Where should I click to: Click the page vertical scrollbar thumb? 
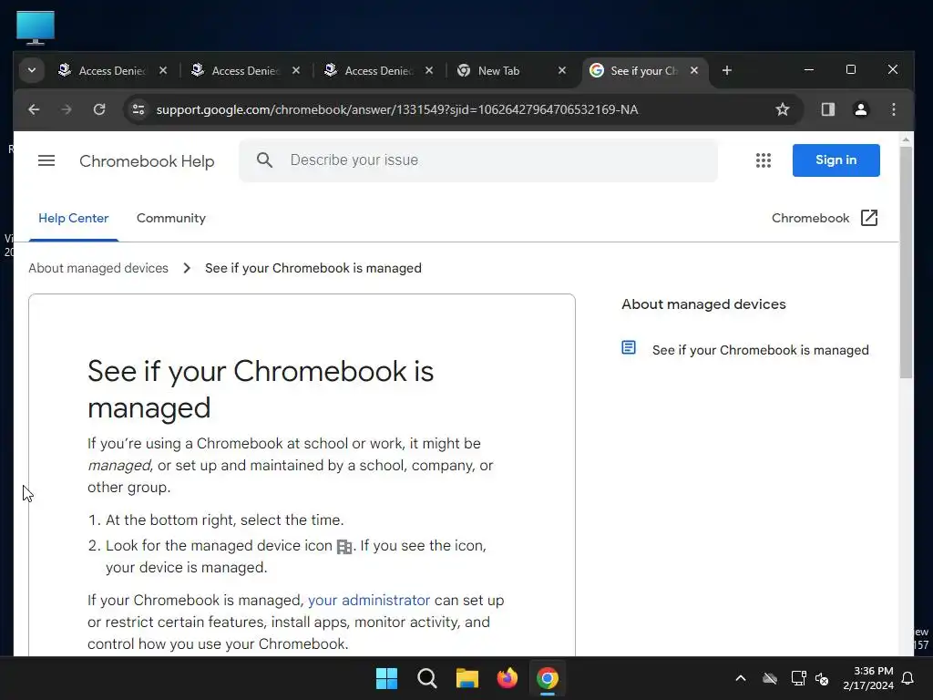pyautogui.click(x=906, y=262)
